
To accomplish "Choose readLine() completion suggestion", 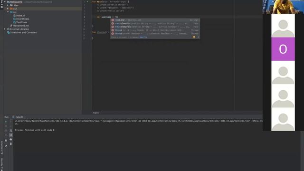I will click(x=155, y=20).
